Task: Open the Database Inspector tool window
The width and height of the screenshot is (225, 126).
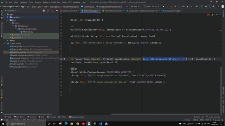Action: 77,117
